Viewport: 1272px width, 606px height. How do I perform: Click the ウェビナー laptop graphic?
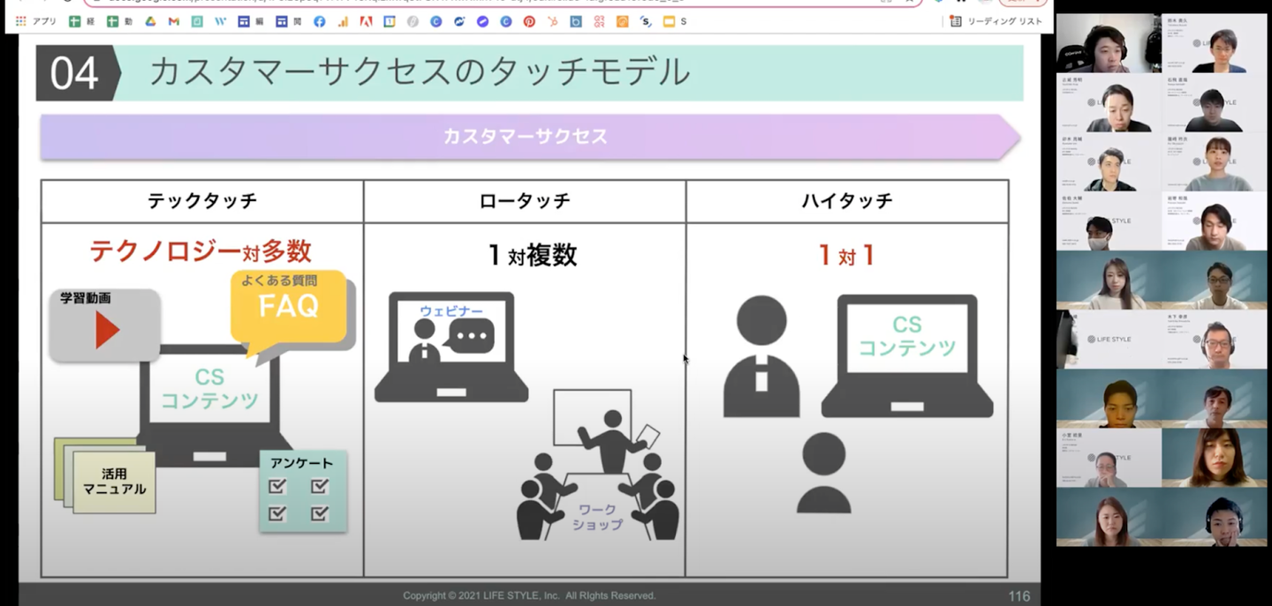pyautogui.click(x=451, y=347)
